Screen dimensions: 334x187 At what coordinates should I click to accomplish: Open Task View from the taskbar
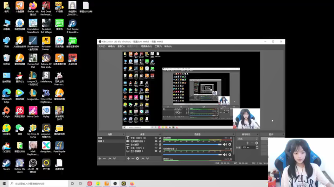tap(81, 184)
